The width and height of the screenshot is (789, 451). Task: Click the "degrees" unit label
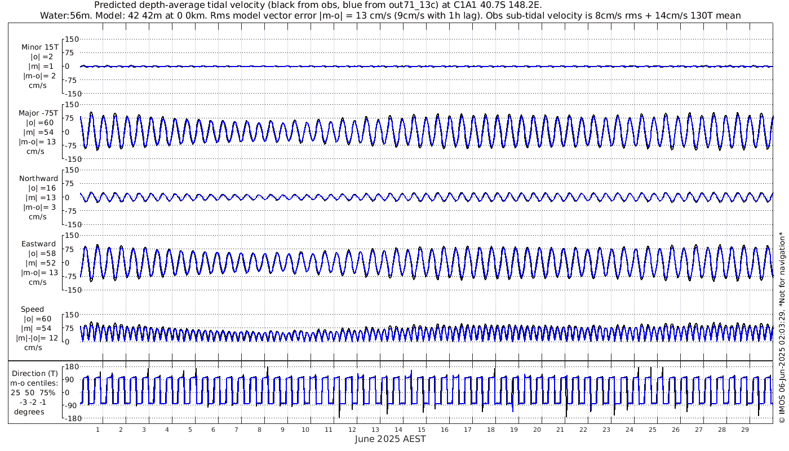29,412
